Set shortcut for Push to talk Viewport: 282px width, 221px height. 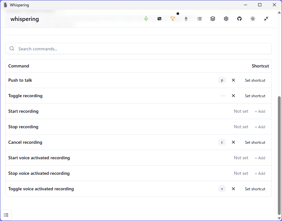pyautogui.click(x=255, y=80)
